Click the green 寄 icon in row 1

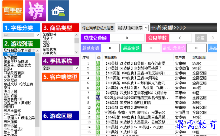pyautogui.click(x=98, y=63)
